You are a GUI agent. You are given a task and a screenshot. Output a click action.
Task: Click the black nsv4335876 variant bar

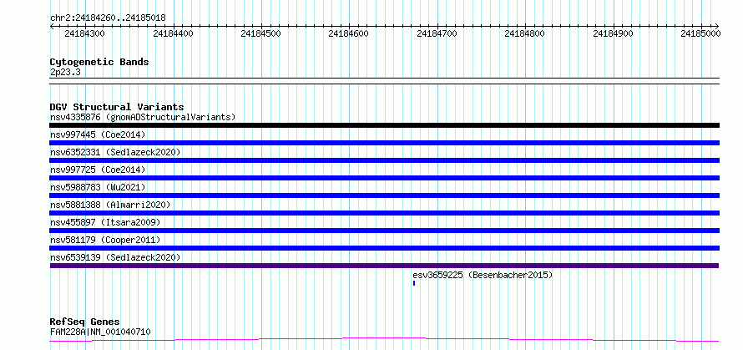384,125
